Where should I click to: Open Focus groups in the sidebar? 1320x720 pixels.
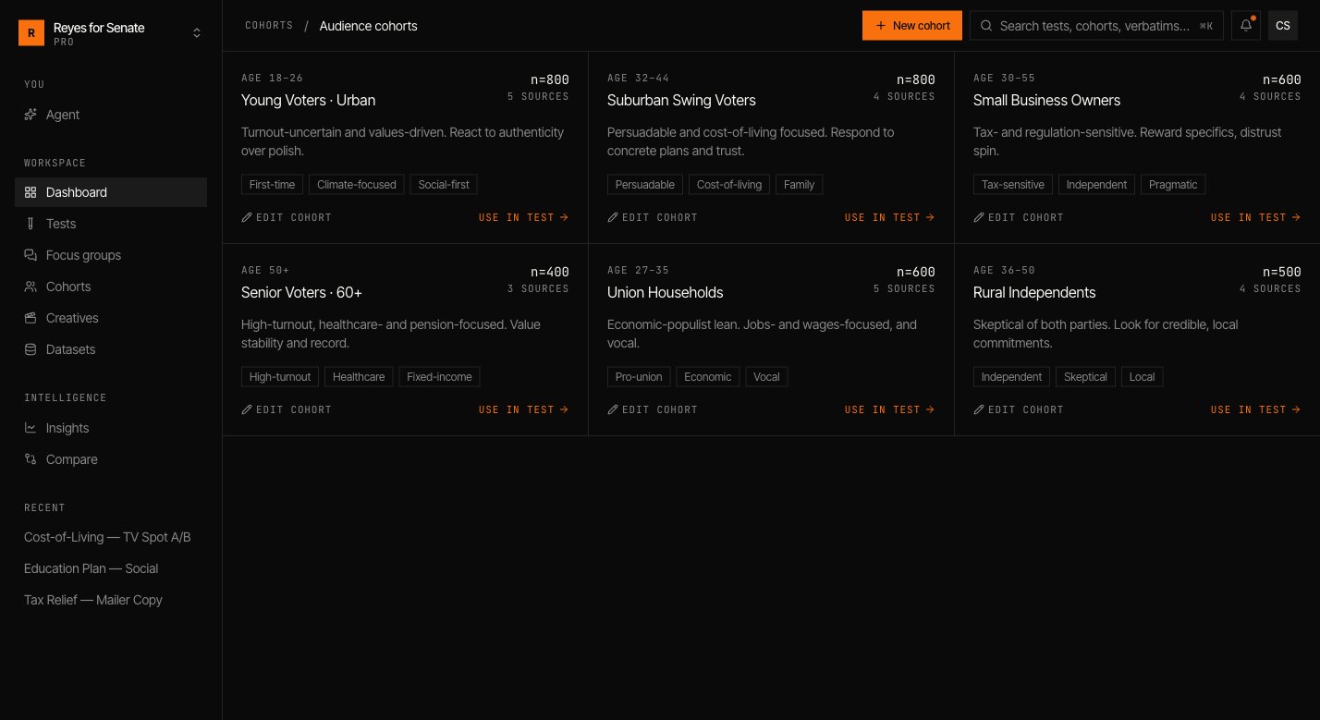click(x=111, y=255)
